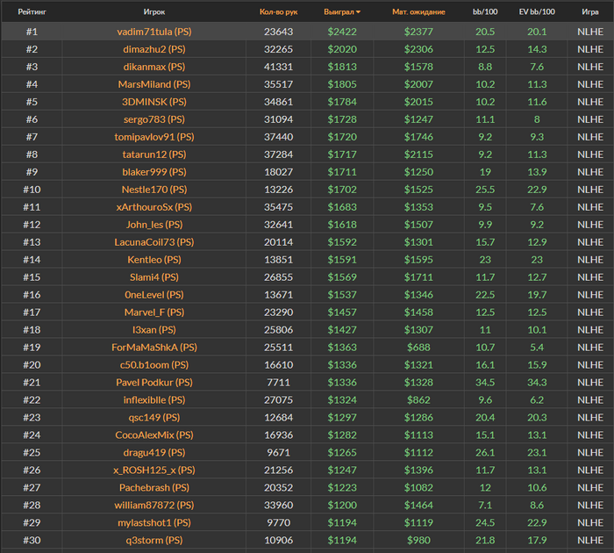Select the bb/100 column header
Image resolution: width=614 pixels, height=553 pixels.
coord(483,12)
